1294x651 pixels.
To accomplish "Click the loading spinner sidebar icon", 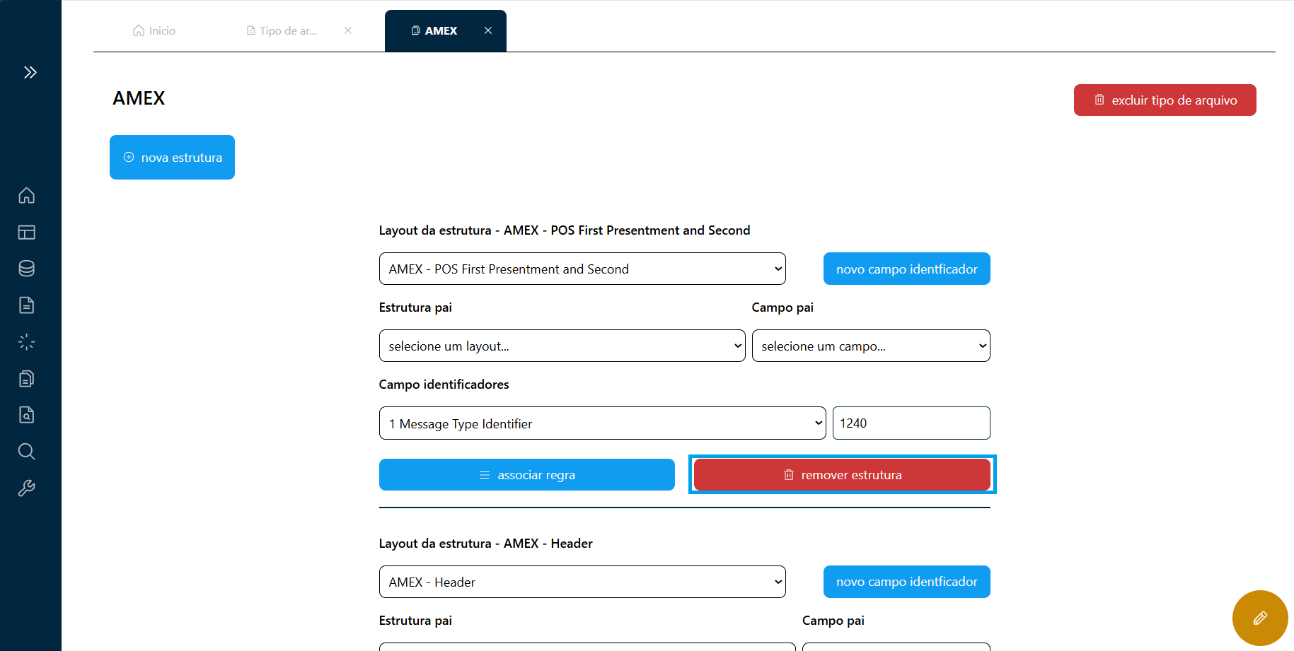I will tap(27, 342).
